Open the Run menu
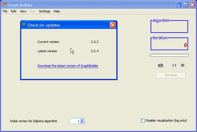The height and width of the screenshot is (132, 197). 33,11
